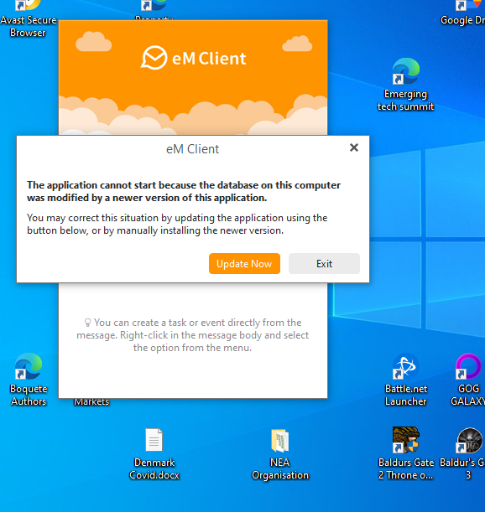
Task: Click the Update Now button
Action: pos(244,263)
